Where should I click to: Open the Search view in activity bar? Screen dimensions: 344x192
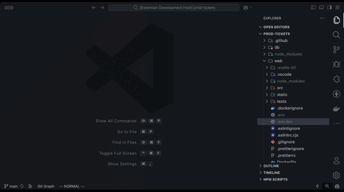337,35
